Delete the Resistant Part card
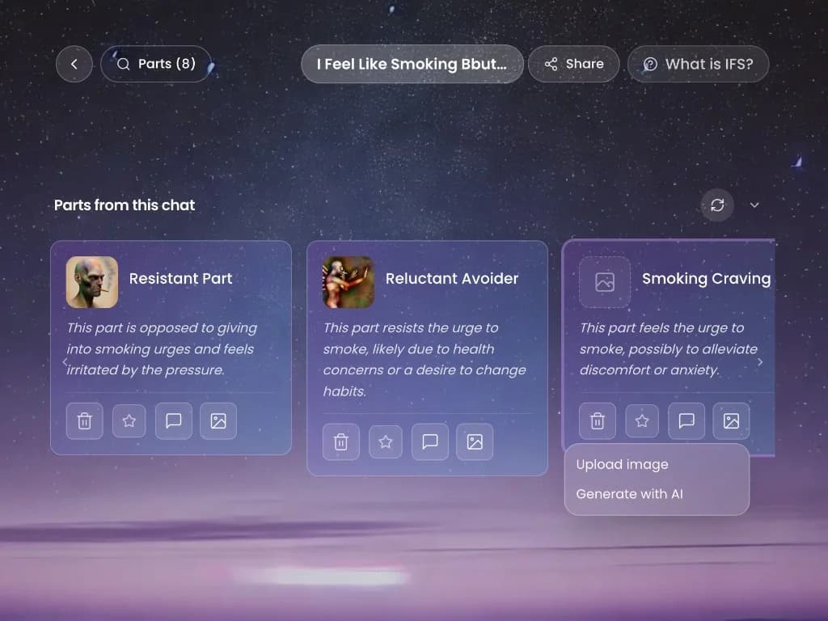Image resolution: width=828 pixels, height=621 pixels. [84, 420]
